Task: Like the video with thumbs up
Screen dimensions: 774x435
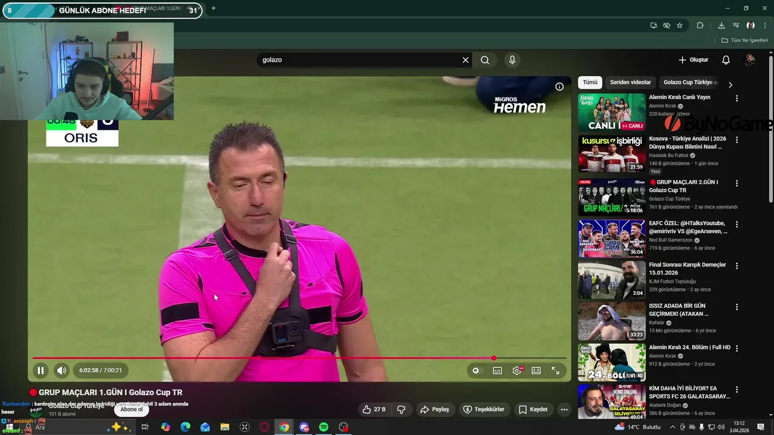Action: point(374,410)
